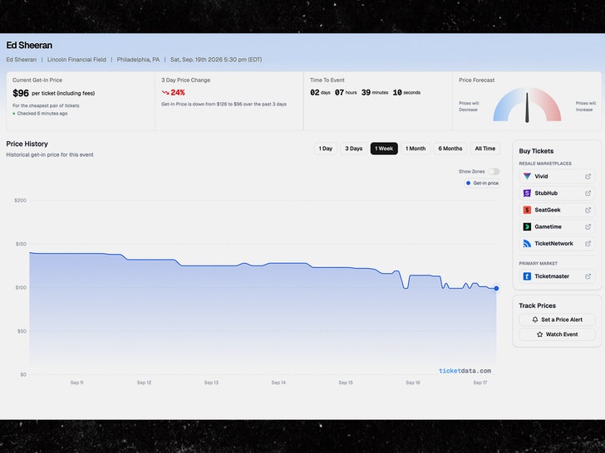Select the 1 Month range tab
Image resolution: width=605 pixels, height=453 pixels.
pyautogui.click(x=416, y=149)
